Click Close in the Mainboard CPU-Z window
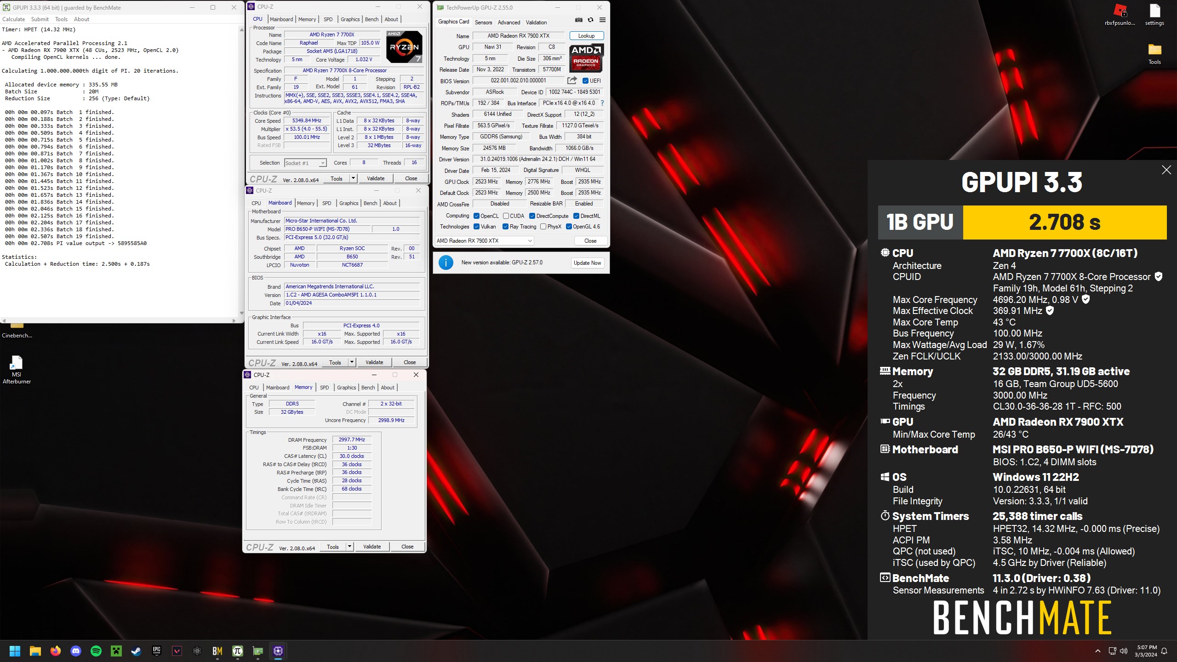 pos(410,362)
